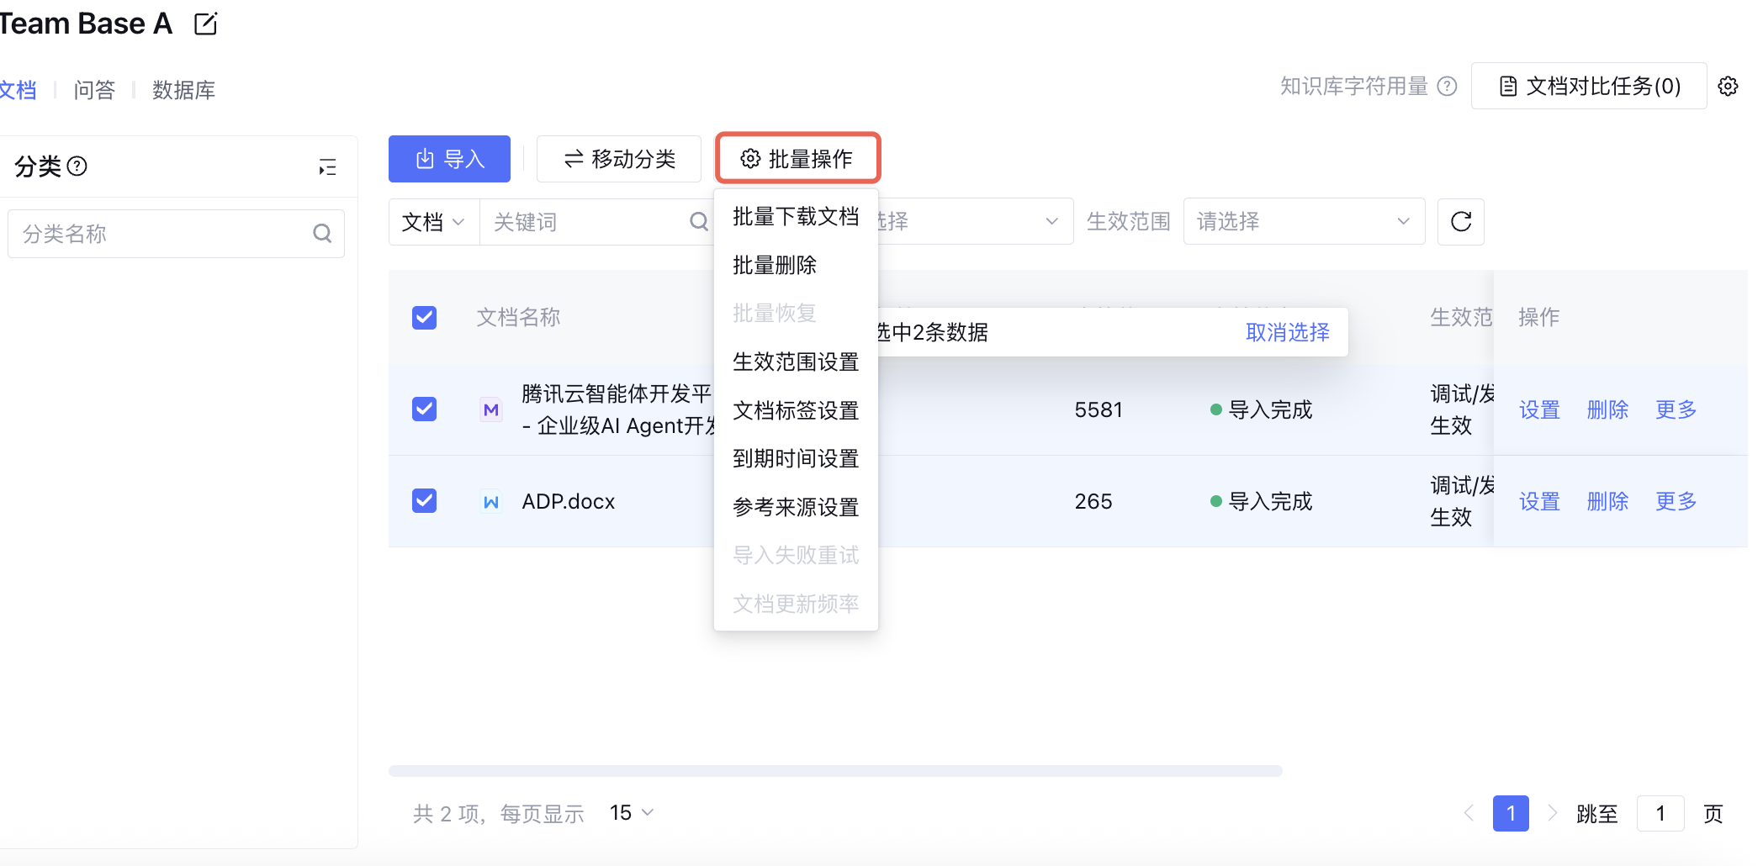Select 批量删除 in the batch menu
This screenshot has height=866, width=1763.
click(796, 265)
